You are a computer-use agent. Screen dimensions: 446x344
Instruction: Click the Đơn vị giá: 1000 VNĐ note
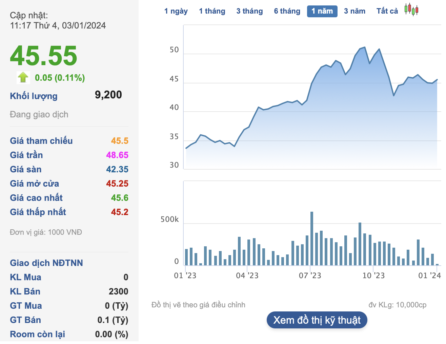click(46, 232)
